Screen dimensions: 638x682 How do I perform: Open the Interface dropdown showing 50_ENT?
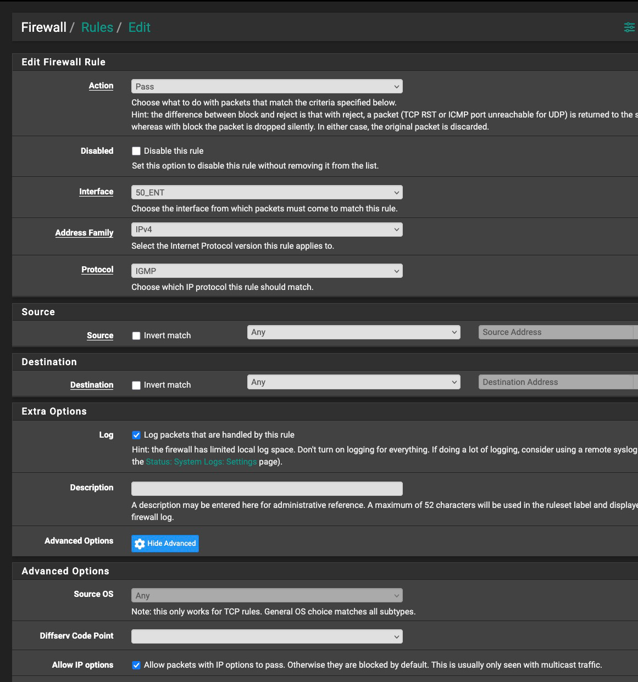(x=267, y=193)
